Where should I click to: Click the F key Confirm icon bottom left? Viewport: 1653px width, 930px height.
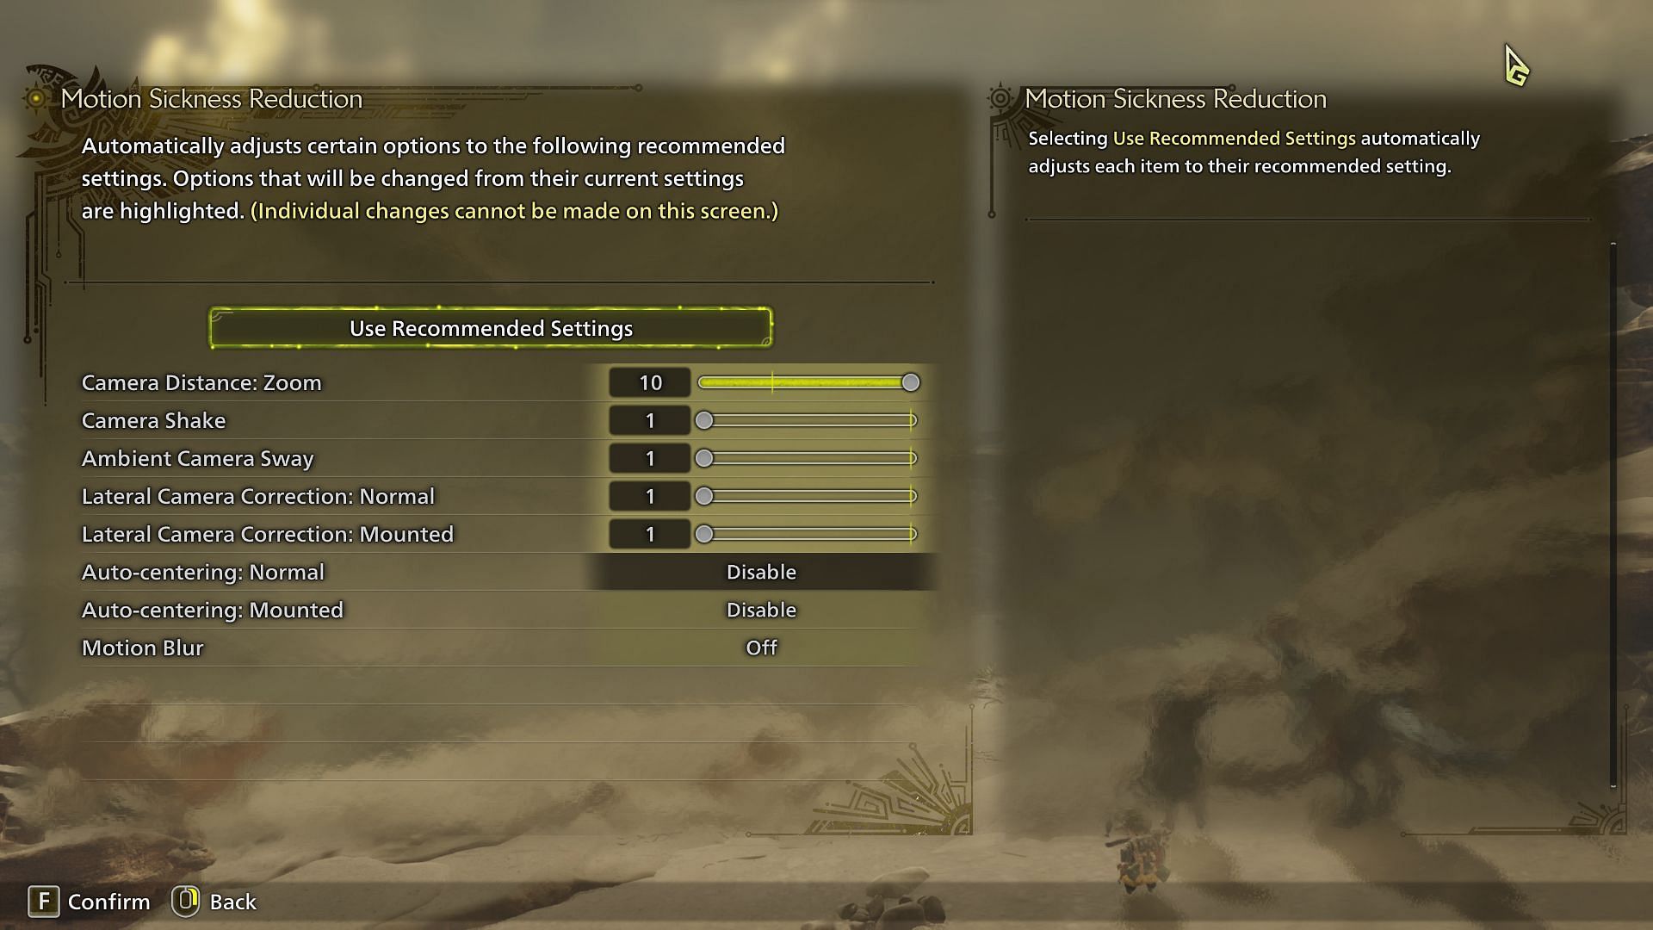(39, 901)
